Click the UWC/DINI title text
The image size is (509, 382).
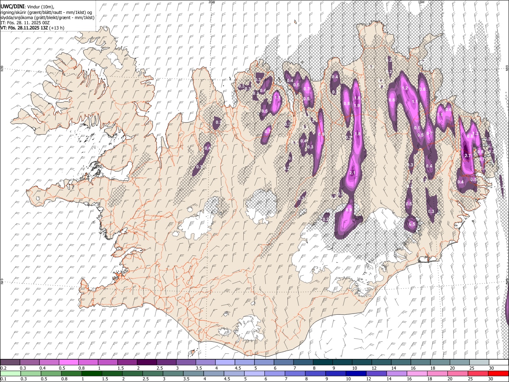click(x=12, y=6)
